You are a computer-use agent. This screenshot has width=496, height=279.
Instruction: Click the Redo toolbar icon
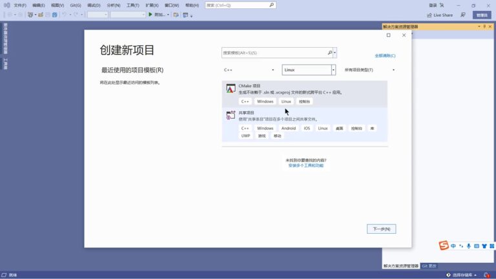click(x=76, y=15)
